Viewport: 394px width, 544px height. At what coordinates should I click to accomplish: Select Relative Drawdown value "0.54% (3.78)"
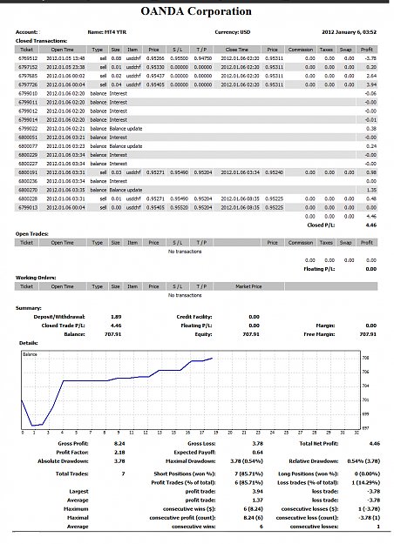(x=363, y=461)
